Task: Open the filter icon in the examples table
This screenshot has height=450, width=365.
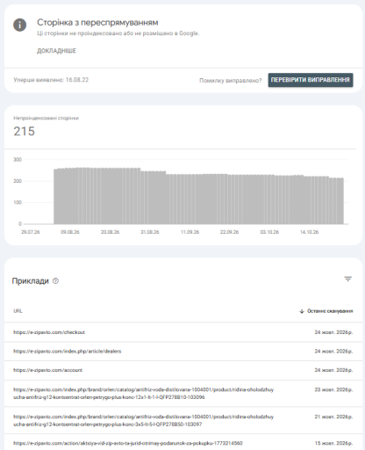Action: pos(347,279)
